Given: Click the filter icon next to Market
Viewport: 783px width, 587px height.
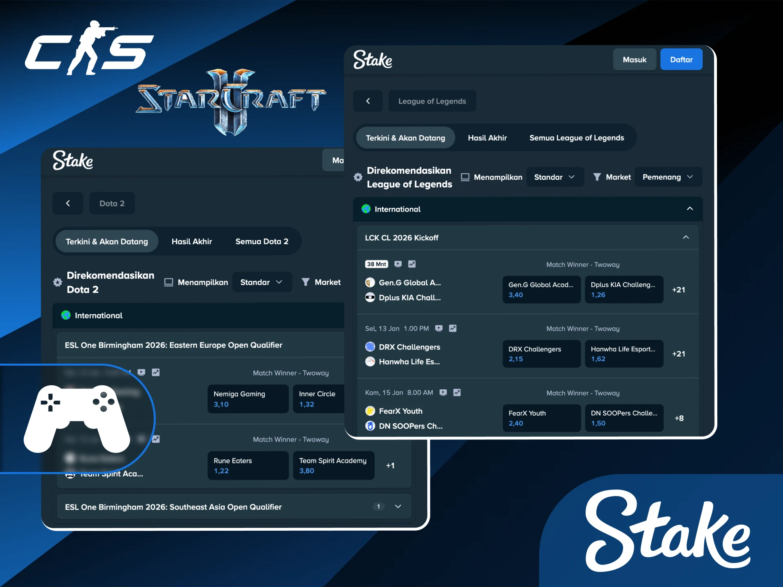Looking at the screenshot, I should [598, 177].
